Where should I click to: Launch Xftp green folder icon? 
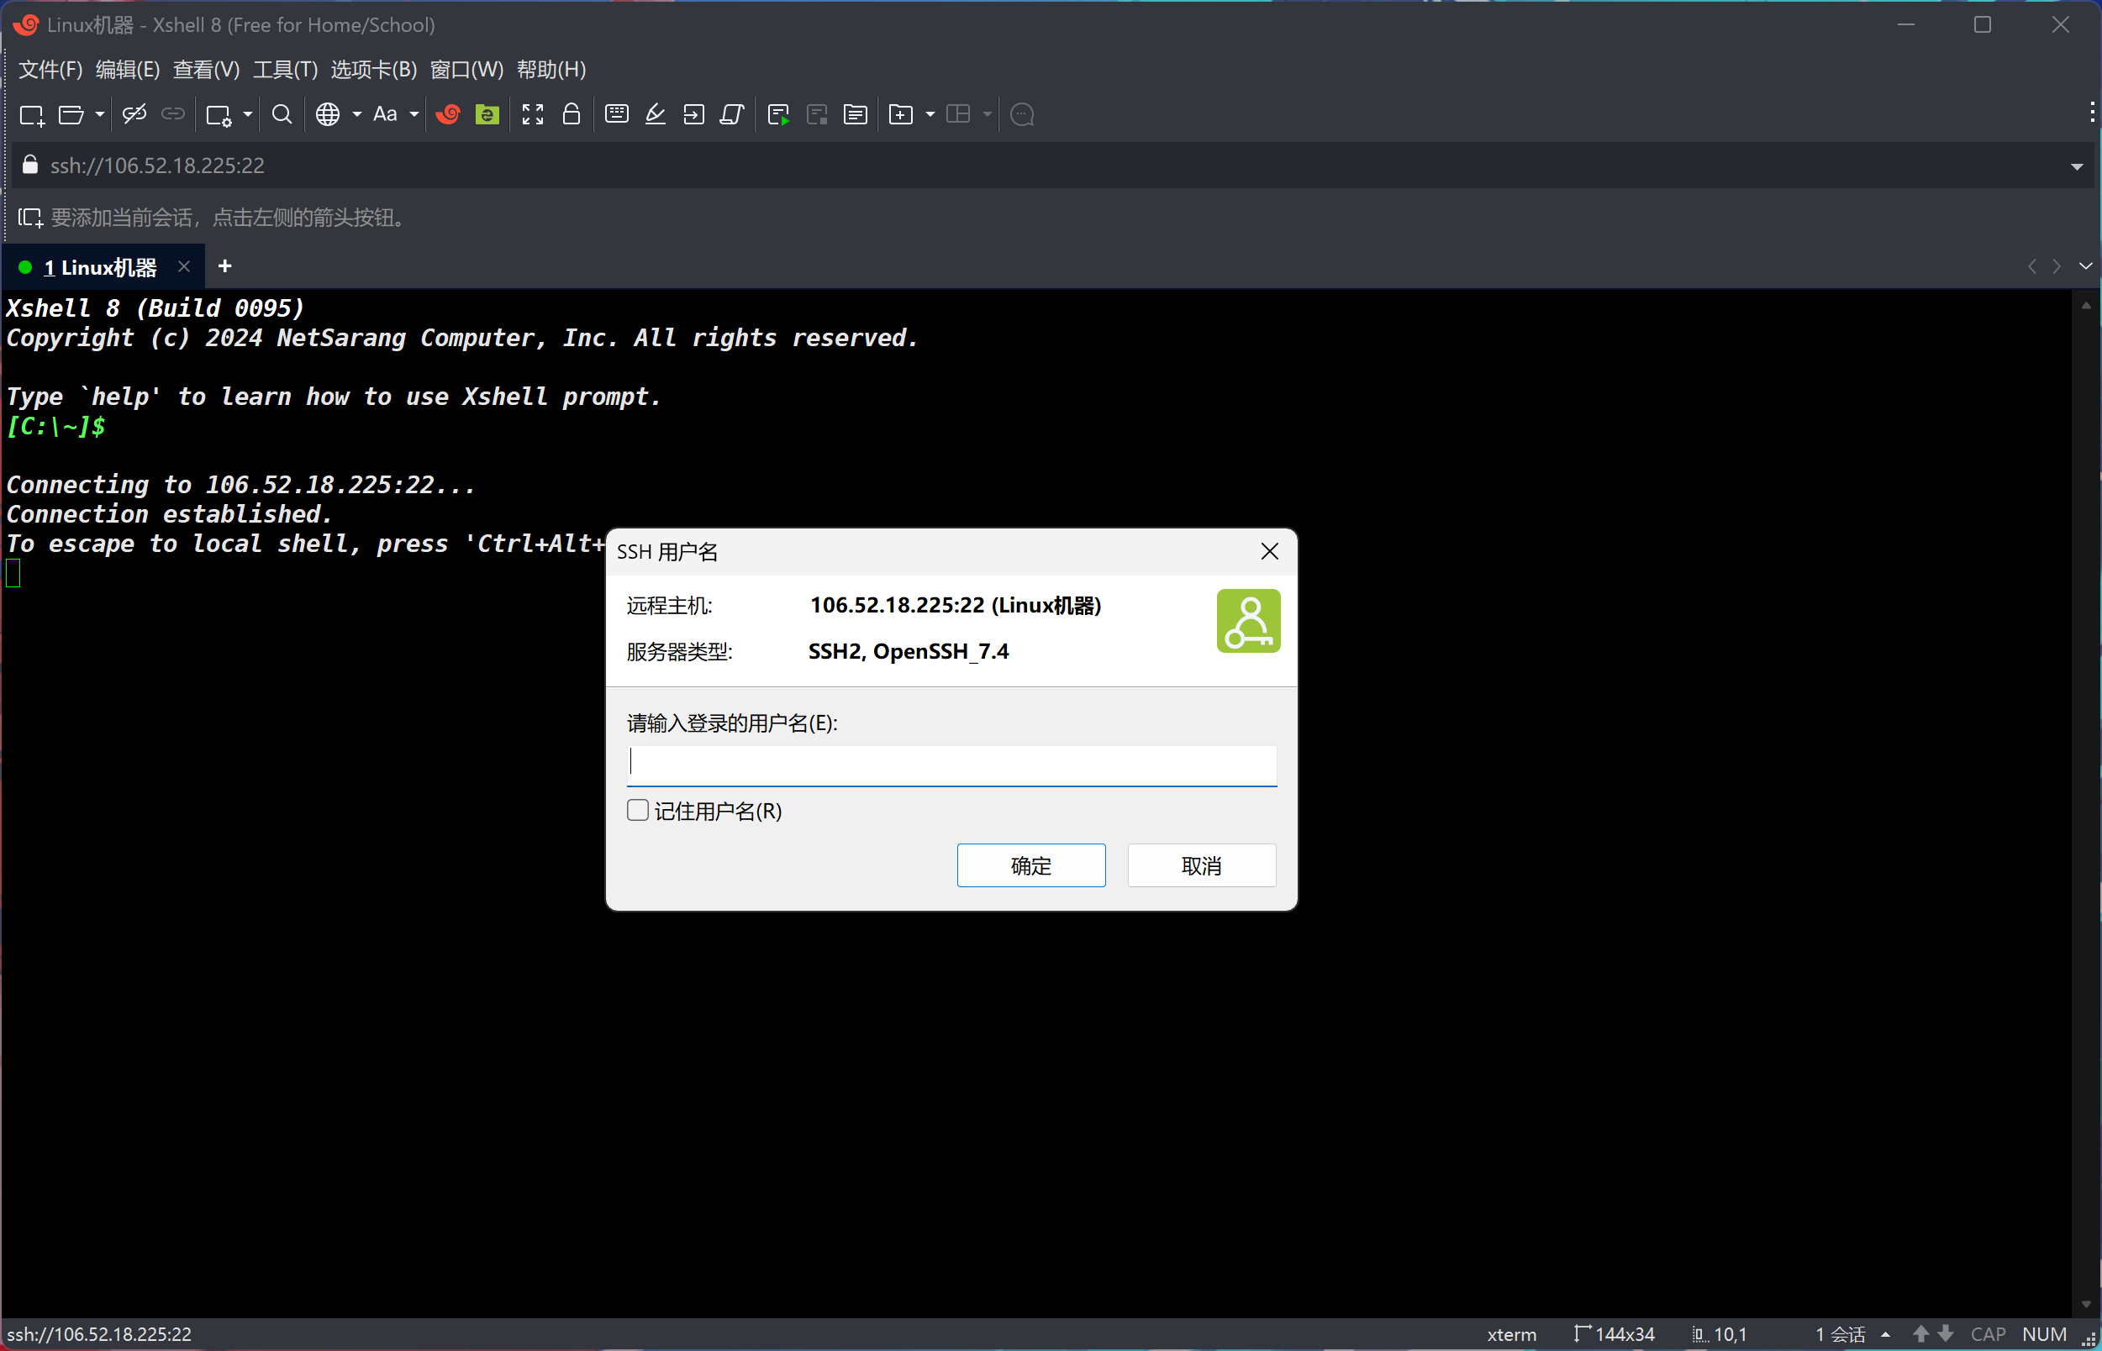(x=487, y=114)
